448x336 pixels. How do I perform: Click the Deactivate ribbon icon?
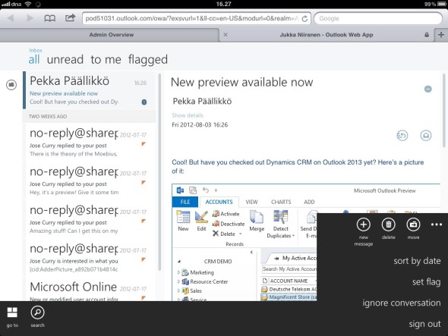[229, 224]
